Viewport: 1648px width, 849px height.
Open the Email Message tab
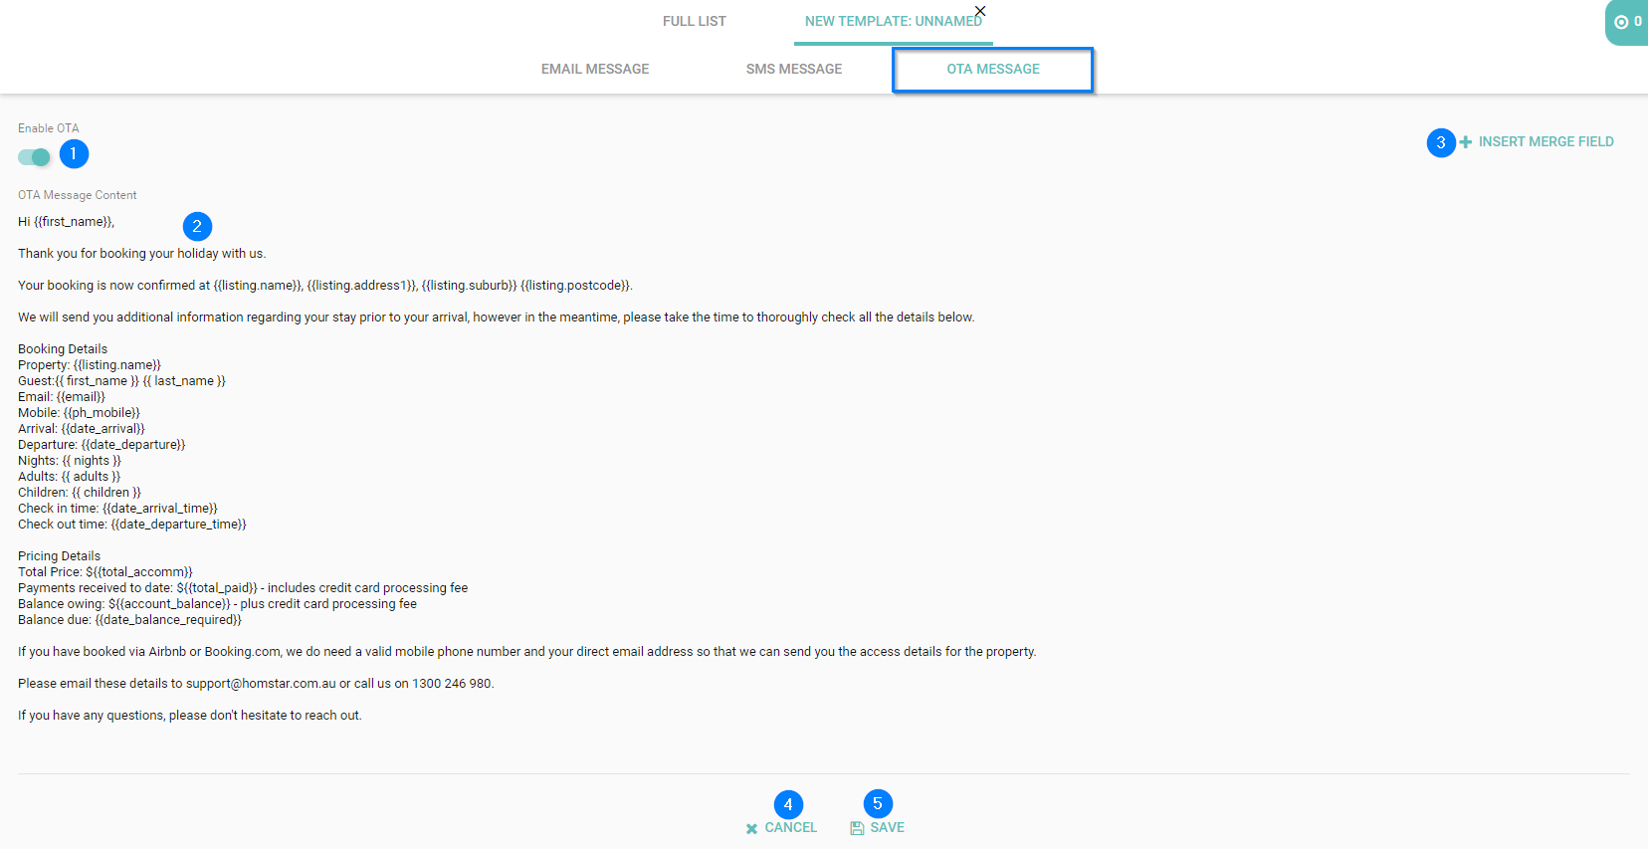(x=595, y=69)
